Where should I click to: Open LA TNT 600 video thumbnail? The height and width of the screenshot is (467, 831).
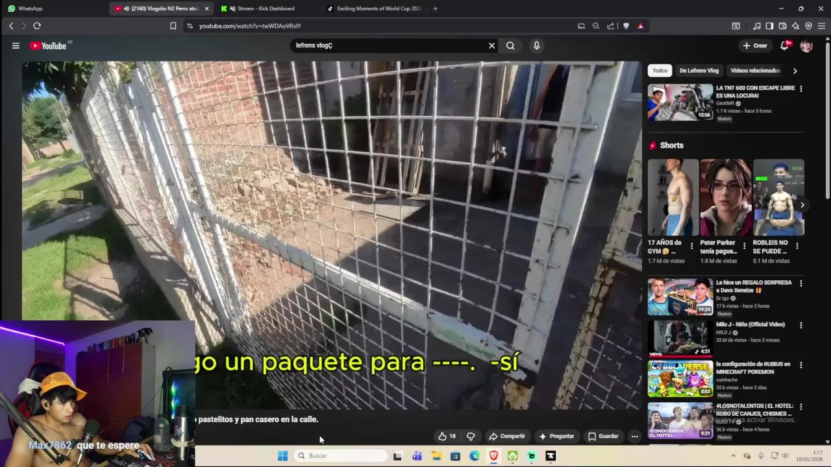[x=680, y=102]
